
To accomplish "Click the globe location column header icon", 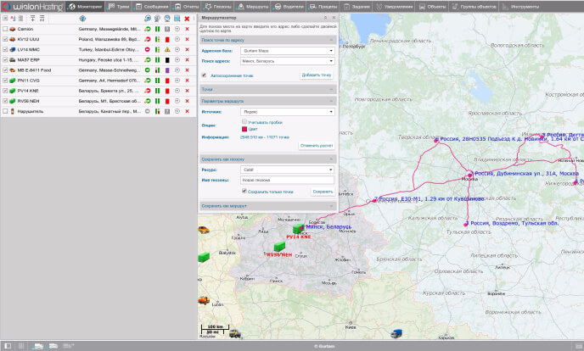I will coord(82,18).
